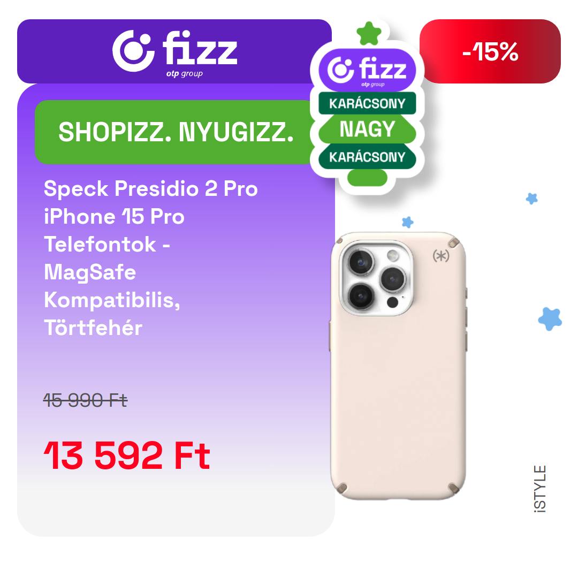Click the fizz otp group logo in purple header
Screen dimensions: 578x578
174,52
